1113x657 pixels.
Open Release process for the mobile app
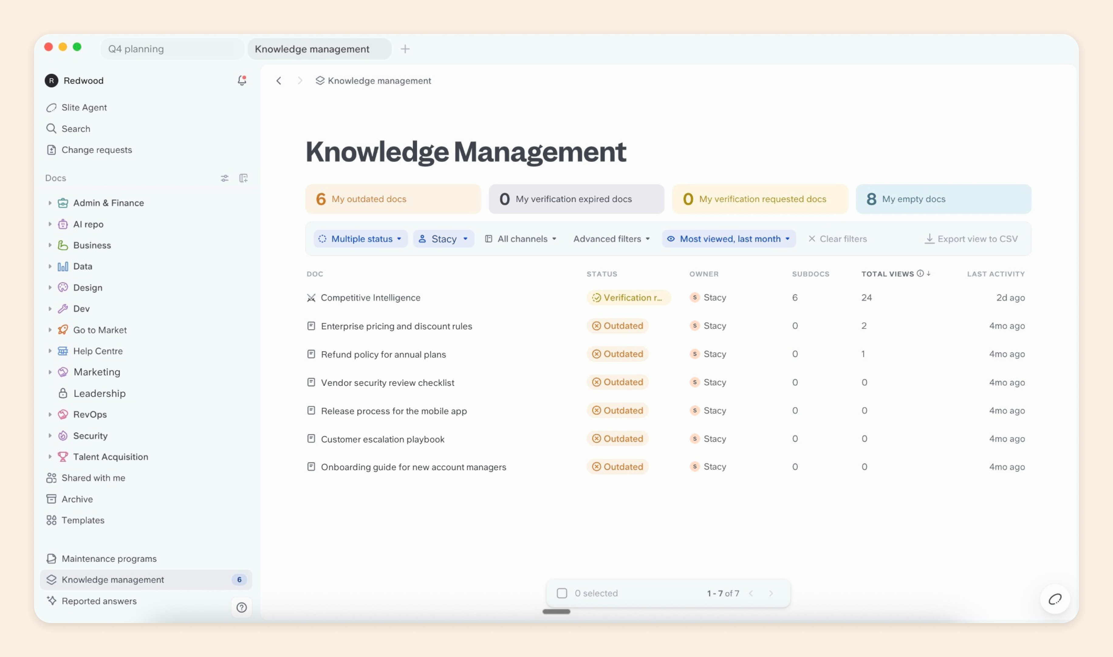click(x=394, y=411)
